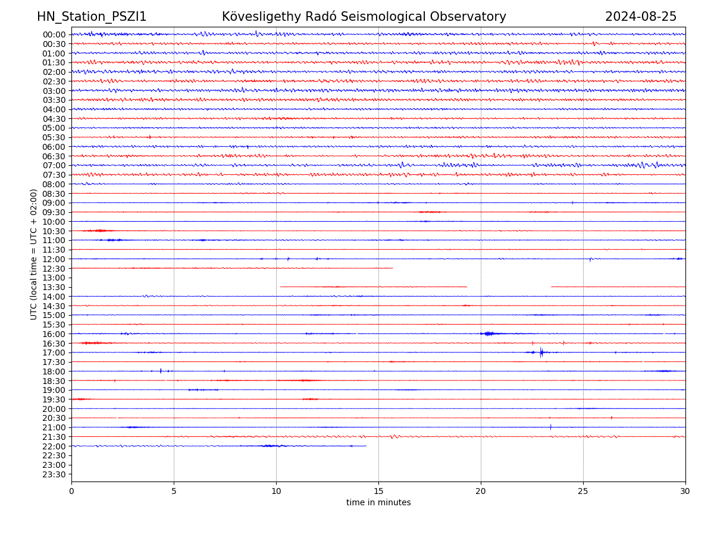Click the Kövesligethy Radó Seismological Observatory heading
Image resolution: width=714 pixels, height=535 pixels.
(364, 17)
